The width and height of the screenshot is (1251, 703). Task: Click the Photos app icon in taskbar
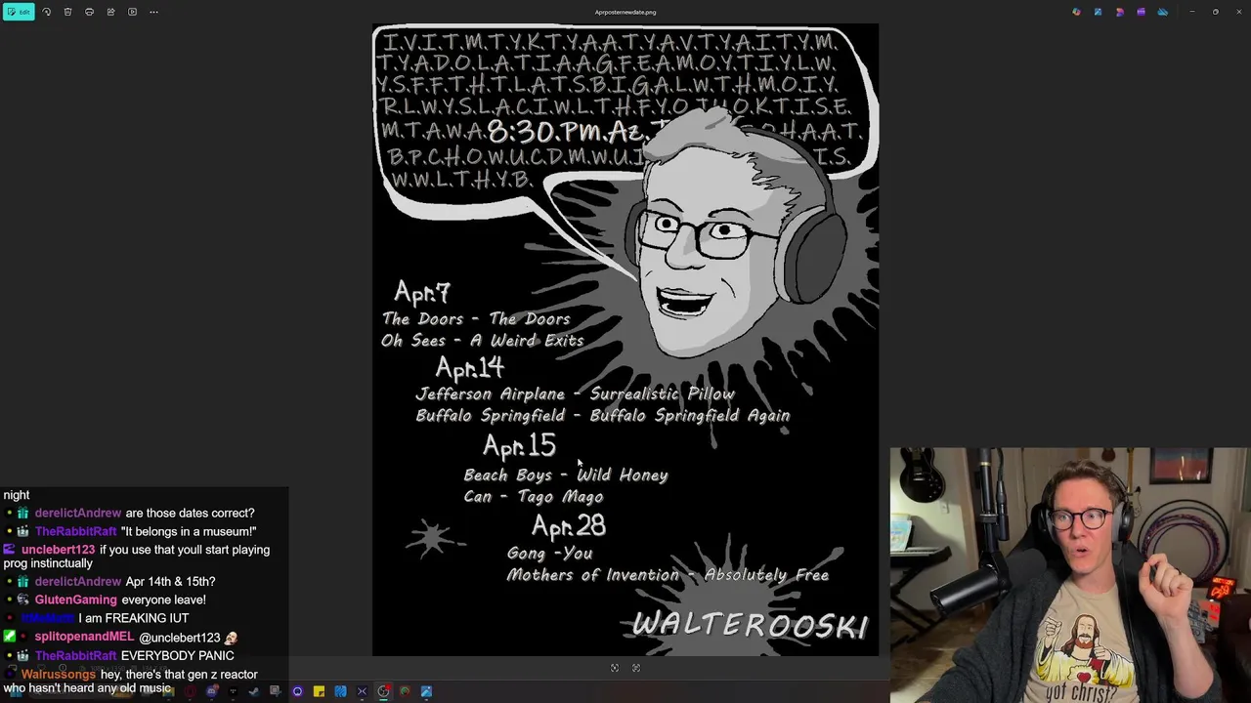426,691
